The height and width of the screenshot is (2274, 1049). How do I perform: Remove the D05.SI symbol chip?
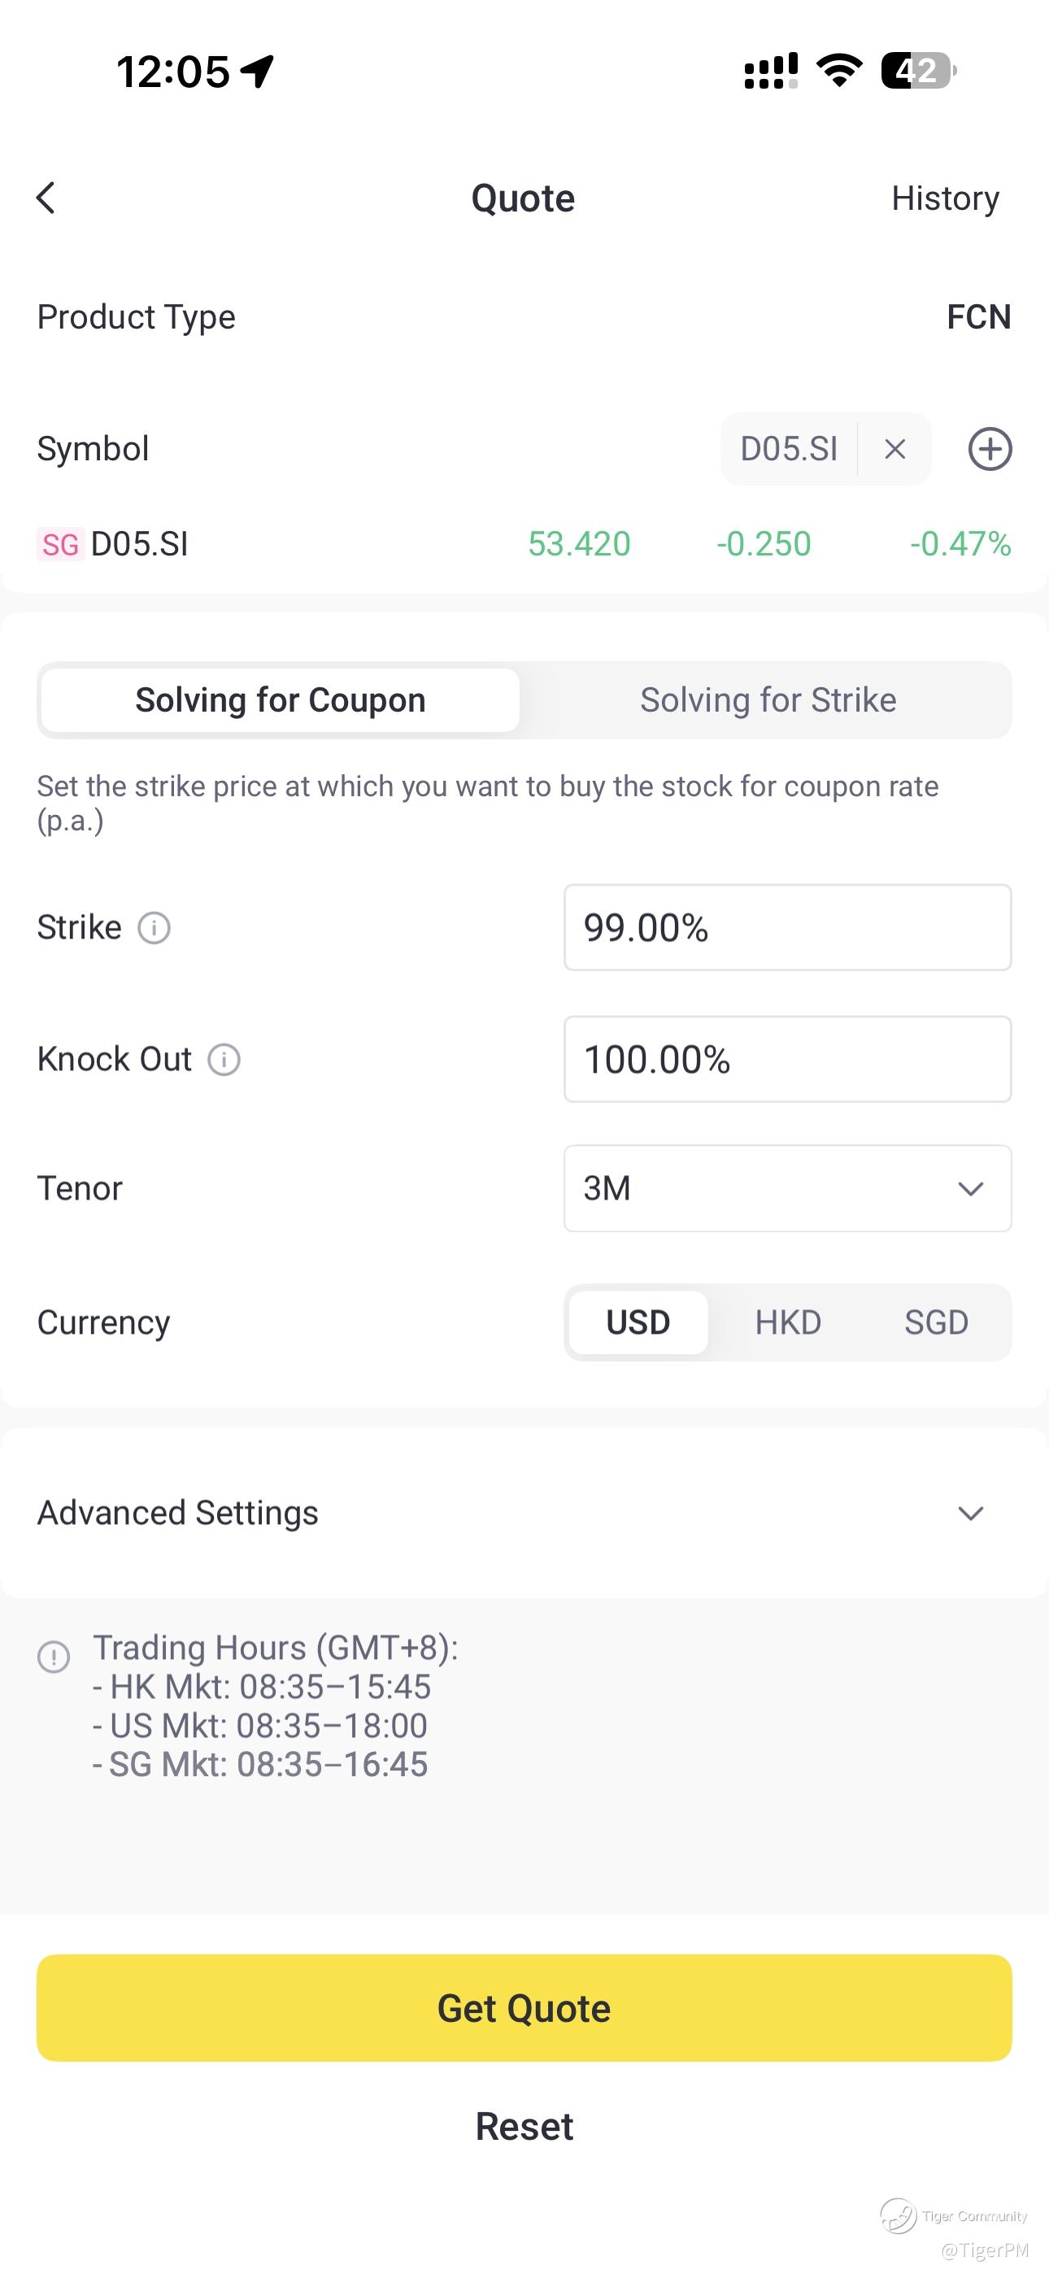click(x=894, y=449)
